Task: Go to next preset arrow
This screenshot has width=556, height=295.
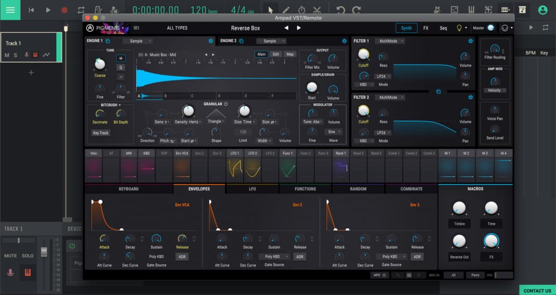Action: (x=299, y=28)
